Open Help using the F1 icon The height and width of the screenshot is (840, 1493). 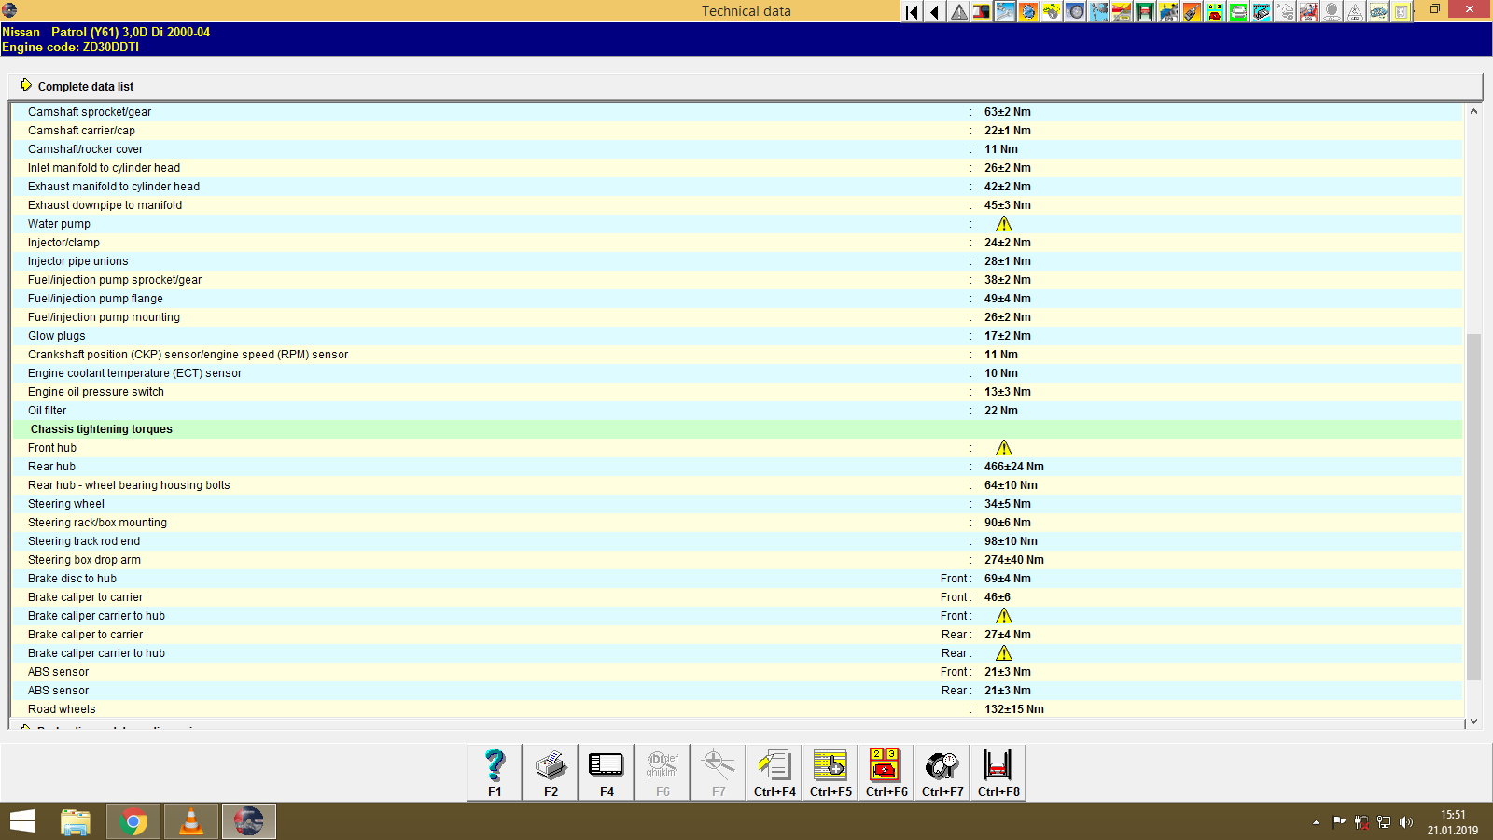coord(494,768)
